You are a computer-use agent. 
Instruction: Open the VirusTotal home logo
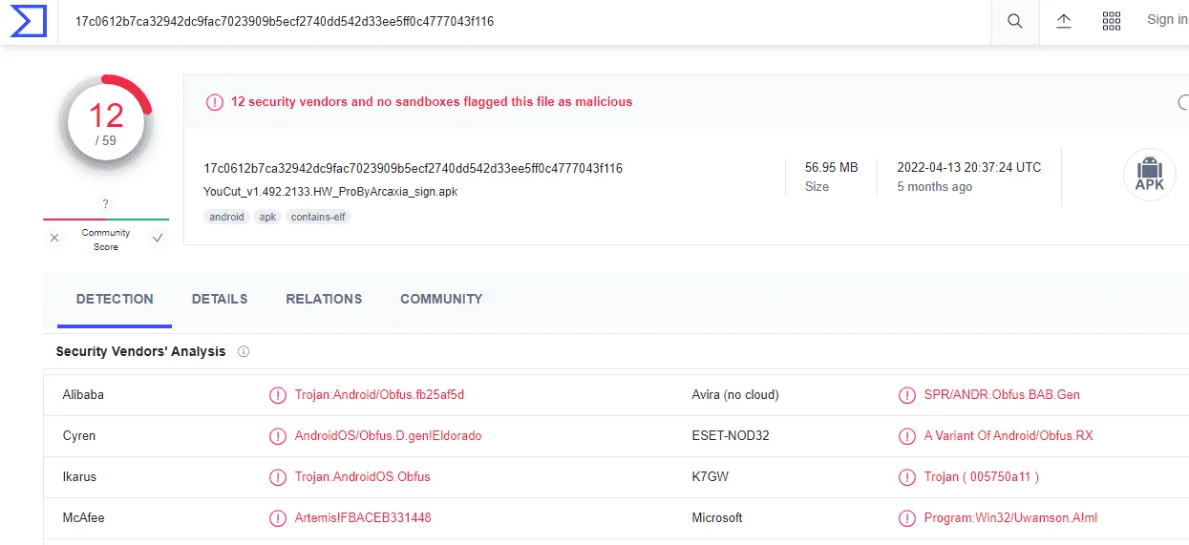click(x=28, y=21)
